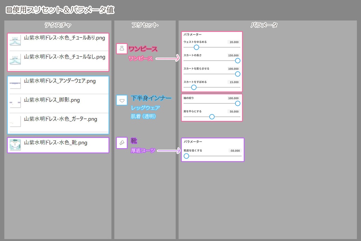Click the 厚底ブーツ preset label
This screenshot has height=241, width=361.
coord(143,151)
